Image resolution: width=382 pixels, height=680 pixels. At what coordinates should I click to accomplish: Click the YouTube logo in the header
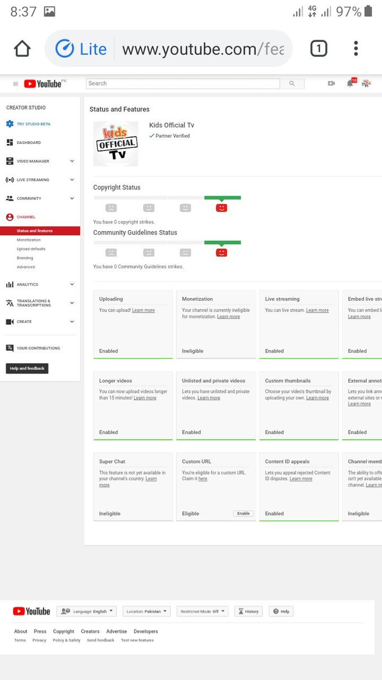(42, 84)
